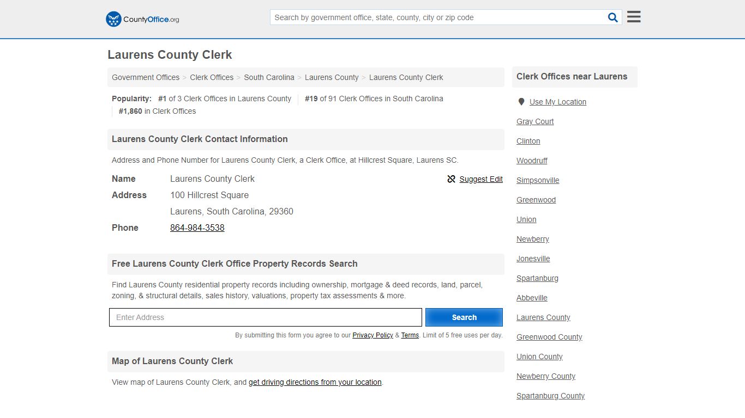This screenshot has width=745, height=418.
Task: Open the Government Offices breadcrumb
Action: [x=146, y=77]
